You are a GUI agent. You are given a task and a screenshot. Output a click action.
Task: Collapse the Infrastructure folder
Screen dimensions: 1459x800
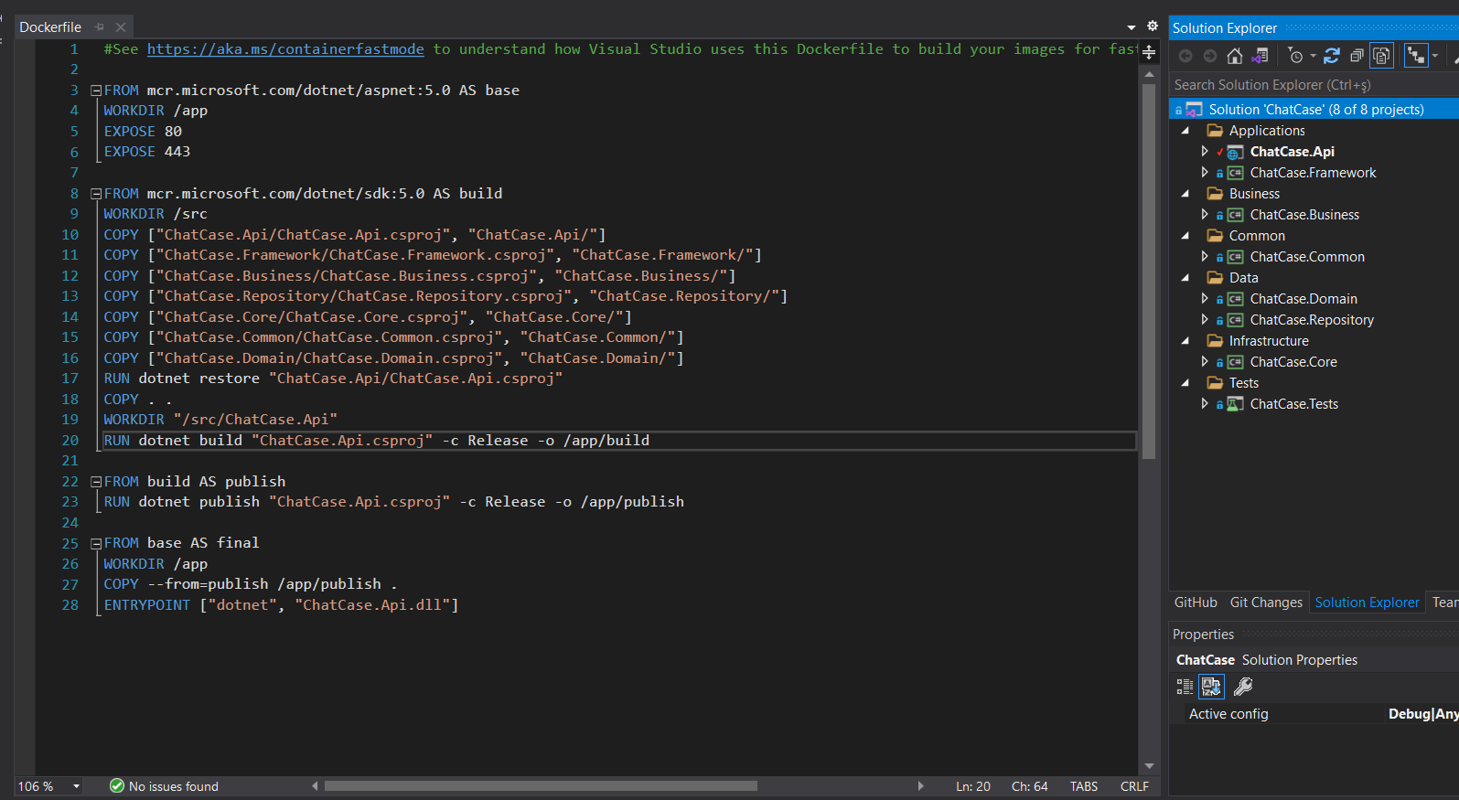1185,341
